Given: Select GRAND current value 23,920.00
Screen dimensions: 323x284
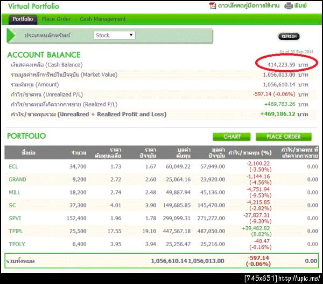Looking at the screenshot, I should pos(213,179).
